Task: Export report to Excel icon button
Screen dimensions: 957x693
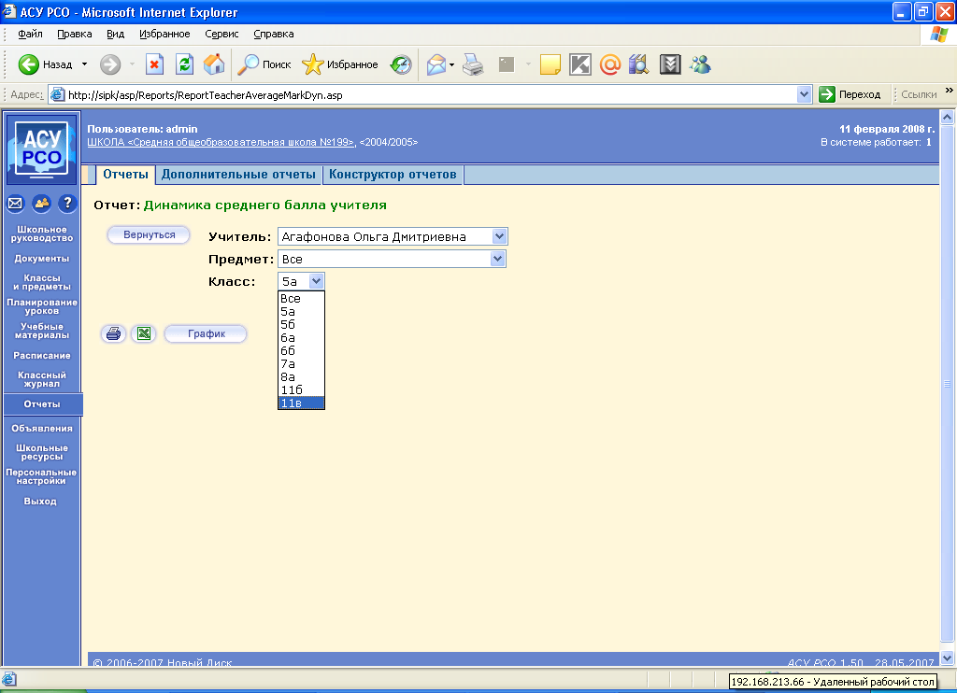Action: click(x=143, y=333)
